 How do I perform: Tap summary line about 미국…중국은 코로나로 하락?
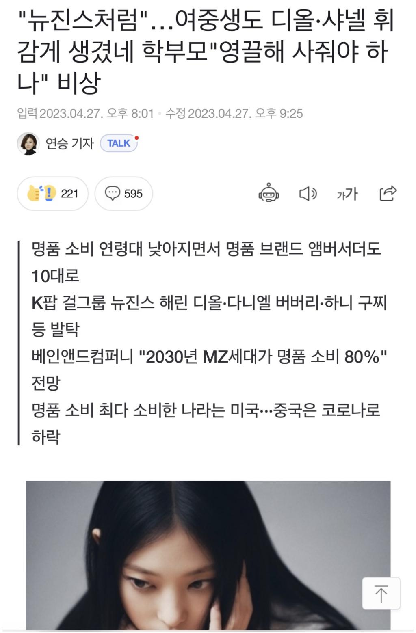point(206,423)
